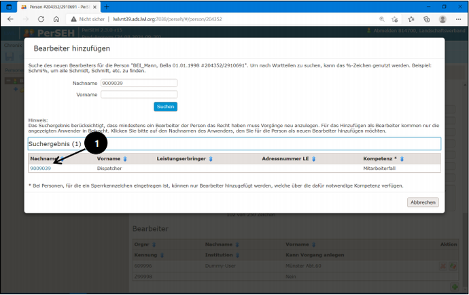Click the 'Suchergebnis (1)' heading

(55, 144)
